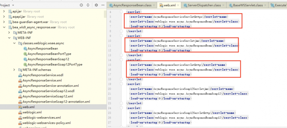Click the Project panel vertical scrollbar
The width and height of the screenshot is (287, 128).
tap(105, 14)
